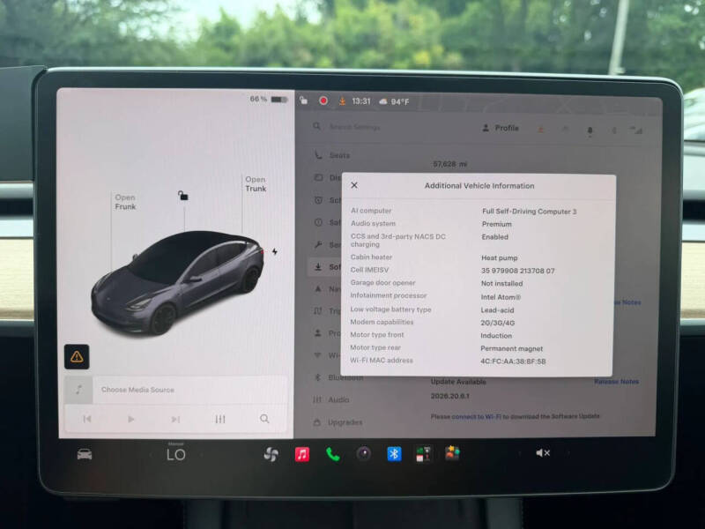Open the climate fan icon
This screenshot has width=705, height=529.
[x=271, y=455]
